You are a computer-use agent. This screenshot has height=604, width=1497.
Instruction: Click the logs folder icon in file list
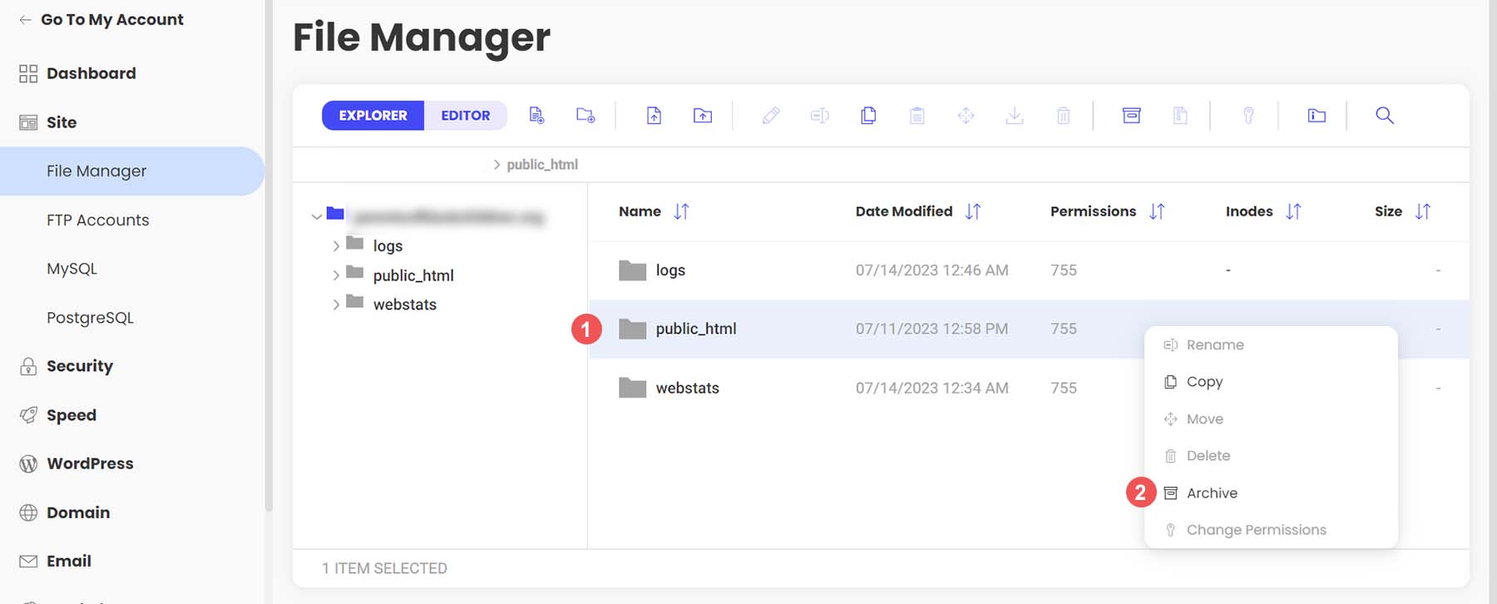point(632,270)
